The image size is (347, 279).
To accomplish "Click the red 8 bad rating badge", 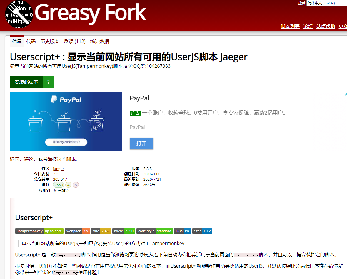I will [76, 185].
